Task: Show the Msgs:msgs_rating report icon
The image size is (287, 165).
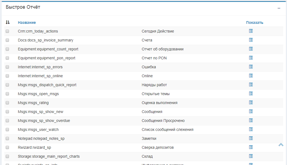Action: (251, 103)
